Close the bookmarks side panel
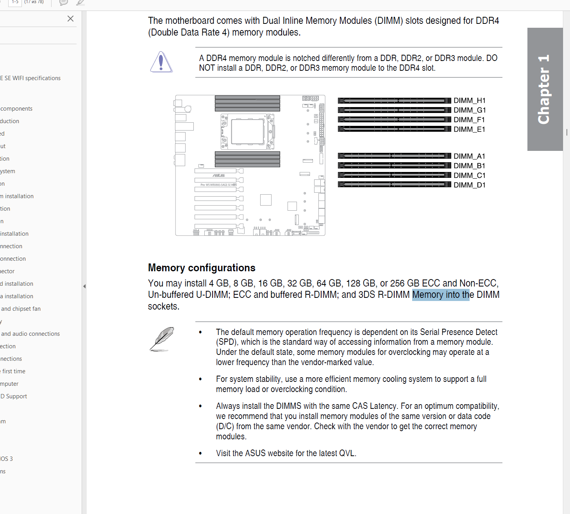Image resolution: width=570 pixels, height=514 pixels. pos(70,19)
